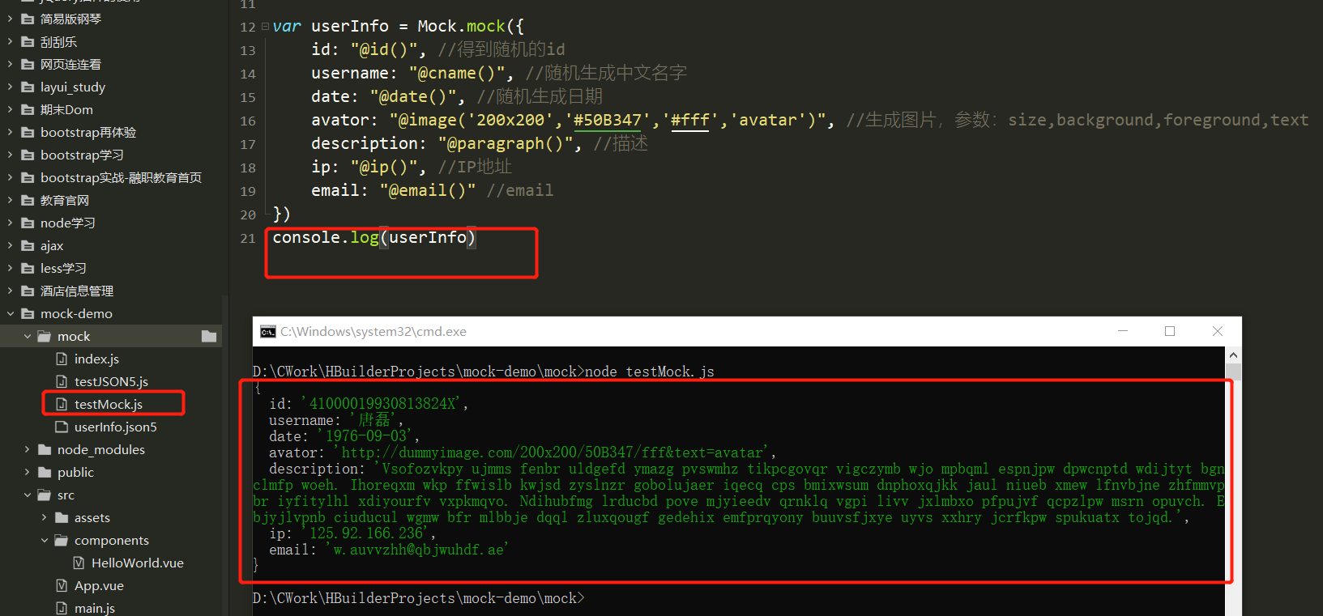Expand the ajax project arrow
1323x616 pixels.
click(x=10, y=245)
